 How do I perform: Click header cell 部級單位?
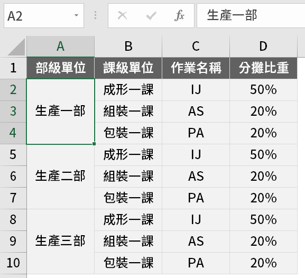tap(60, 68)
